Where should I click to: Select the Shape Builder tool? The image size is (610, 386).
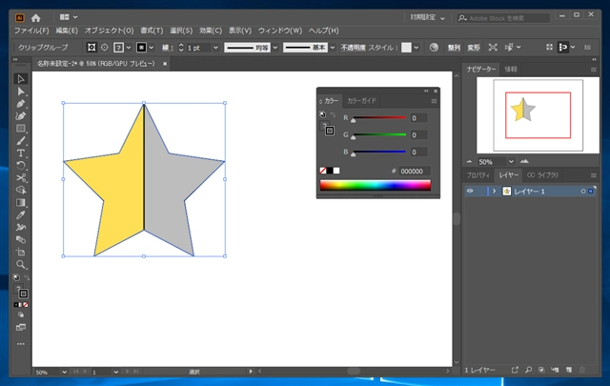pyautogui.click(x=21, y=190)
